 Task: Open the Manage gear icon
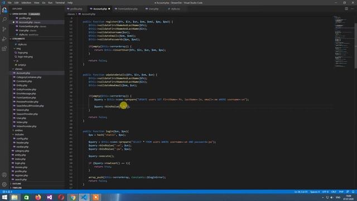(x=4, y=184)
